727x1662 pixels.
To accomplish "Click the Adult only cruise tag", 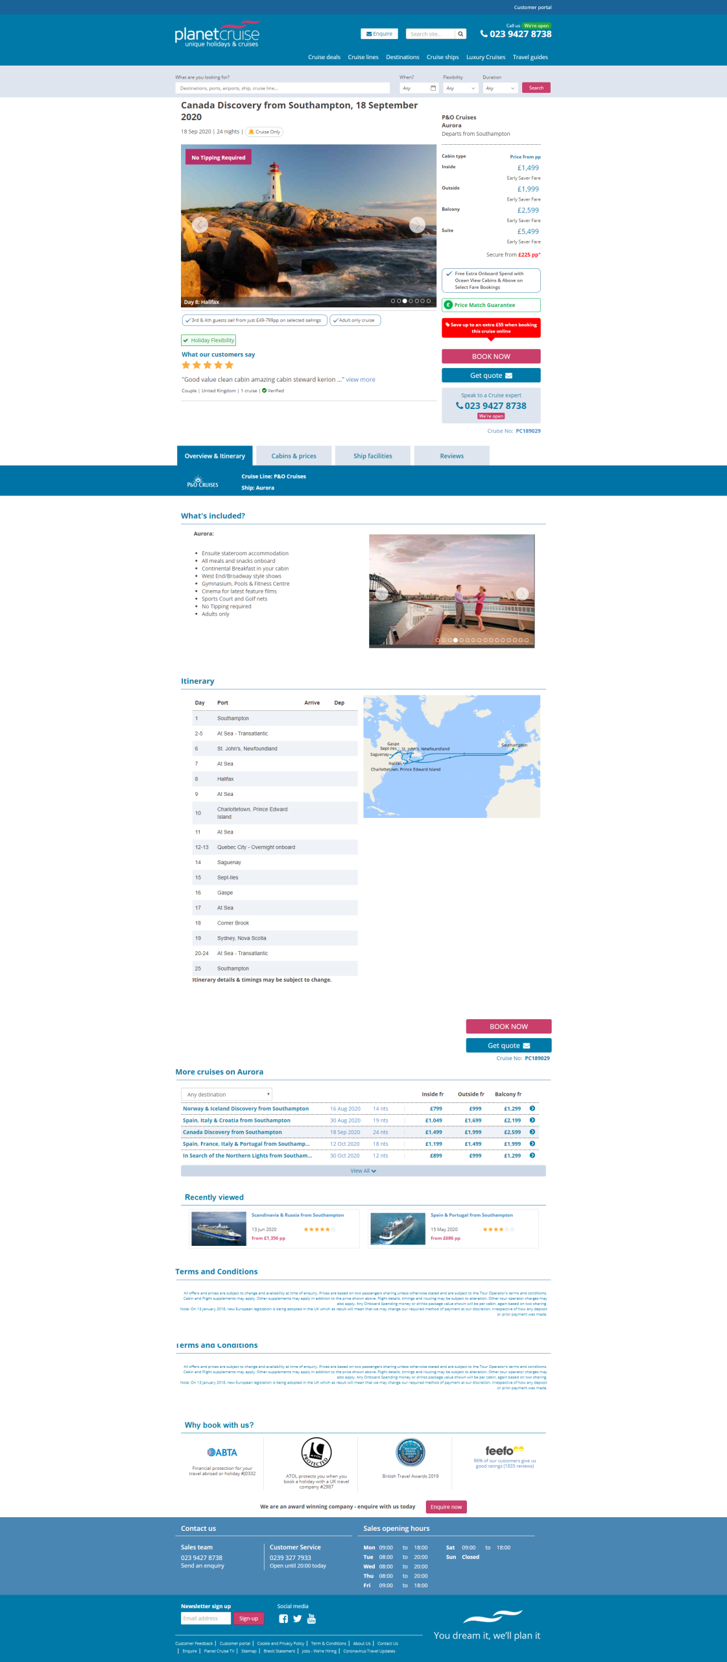I will point(355,320).
